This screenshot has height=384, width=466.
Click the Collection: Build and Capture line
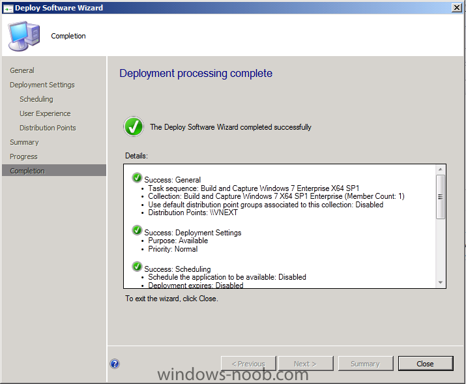[x=276, y=196]
